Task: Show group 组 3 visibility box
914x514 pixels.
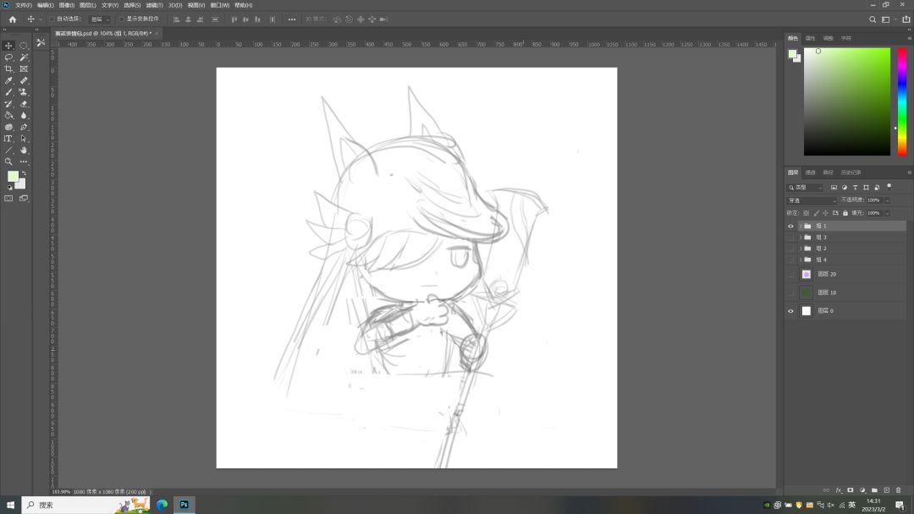Action: pyautogui.click(x=791, y=238)
